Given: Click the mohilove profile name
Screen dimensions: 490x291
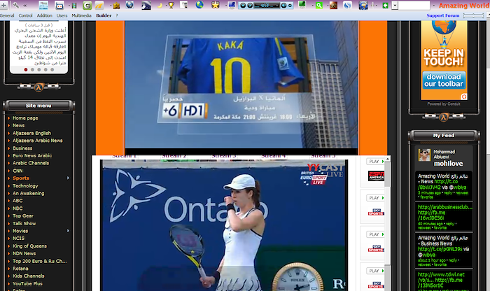Looking at the screenshot, I should [448, 163].
